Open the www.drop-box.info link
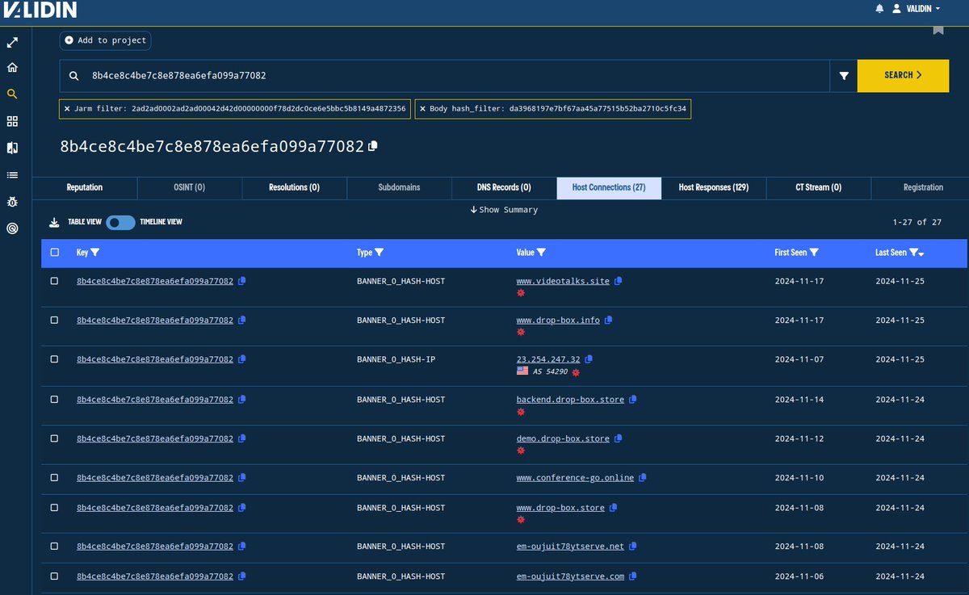This screenshot has width=969, height=595. (x=558, y=320)
